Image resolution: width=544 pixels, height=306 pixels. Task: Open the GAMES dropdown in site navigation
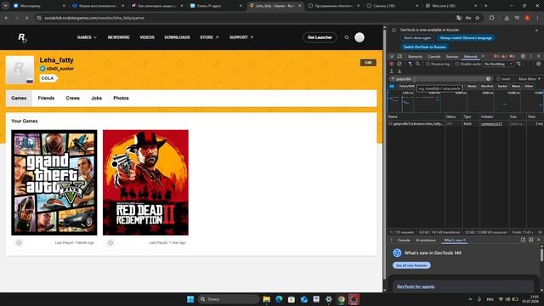pyautogui.click(x=87, y=37)
